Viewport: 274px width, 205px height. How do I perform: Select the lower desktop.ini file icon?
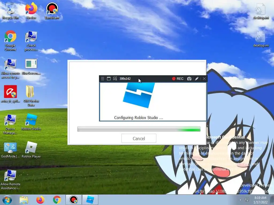261,39
